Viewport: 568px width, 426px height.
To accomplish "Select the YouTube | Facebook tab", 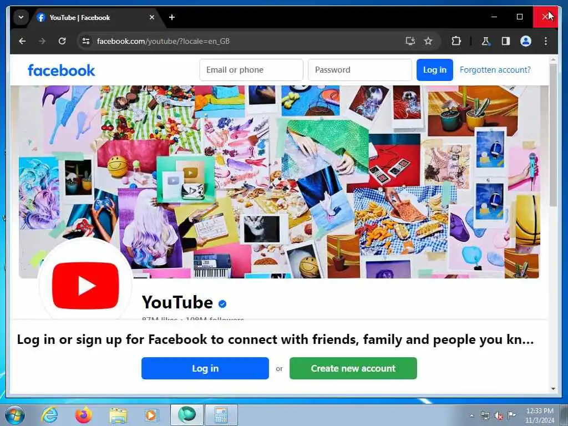I will (x=95, y=17).
